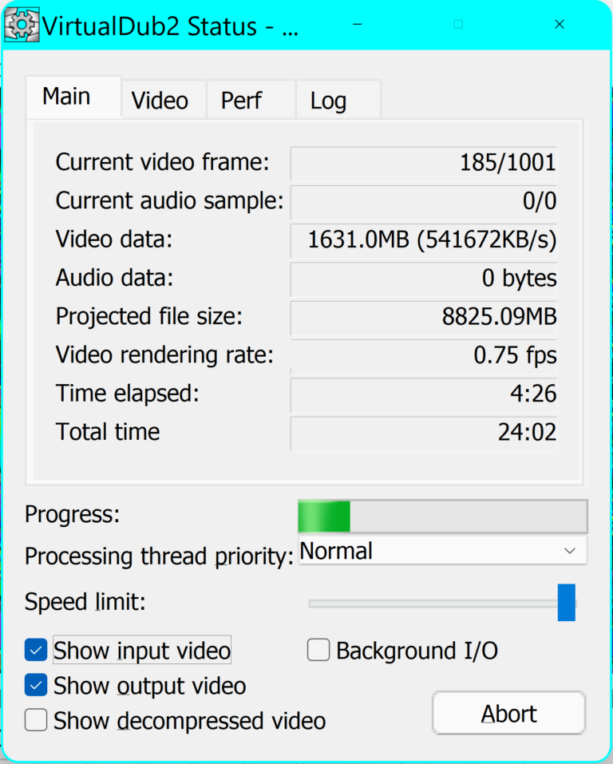Disable the Show input video checkbox
The width and height of the screenshot is (613, 764).
(36, 651)
